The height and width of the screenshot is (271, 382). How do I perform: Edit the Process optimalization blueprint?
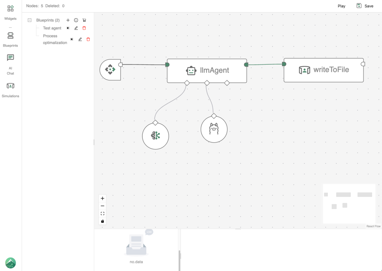click(80, 39)
